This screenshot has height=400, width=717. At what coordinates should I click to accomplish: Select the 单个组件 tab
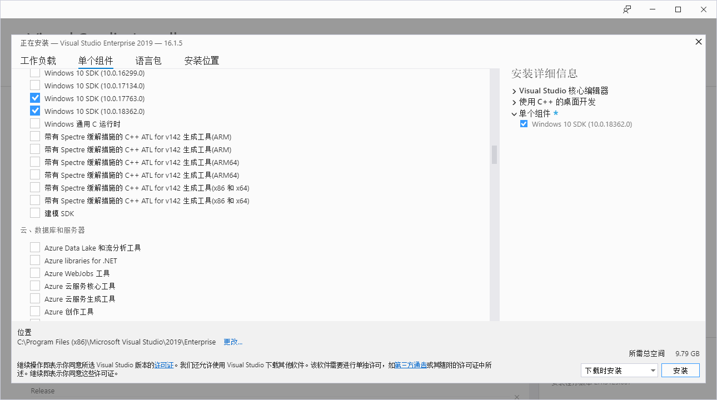(96, 61)
